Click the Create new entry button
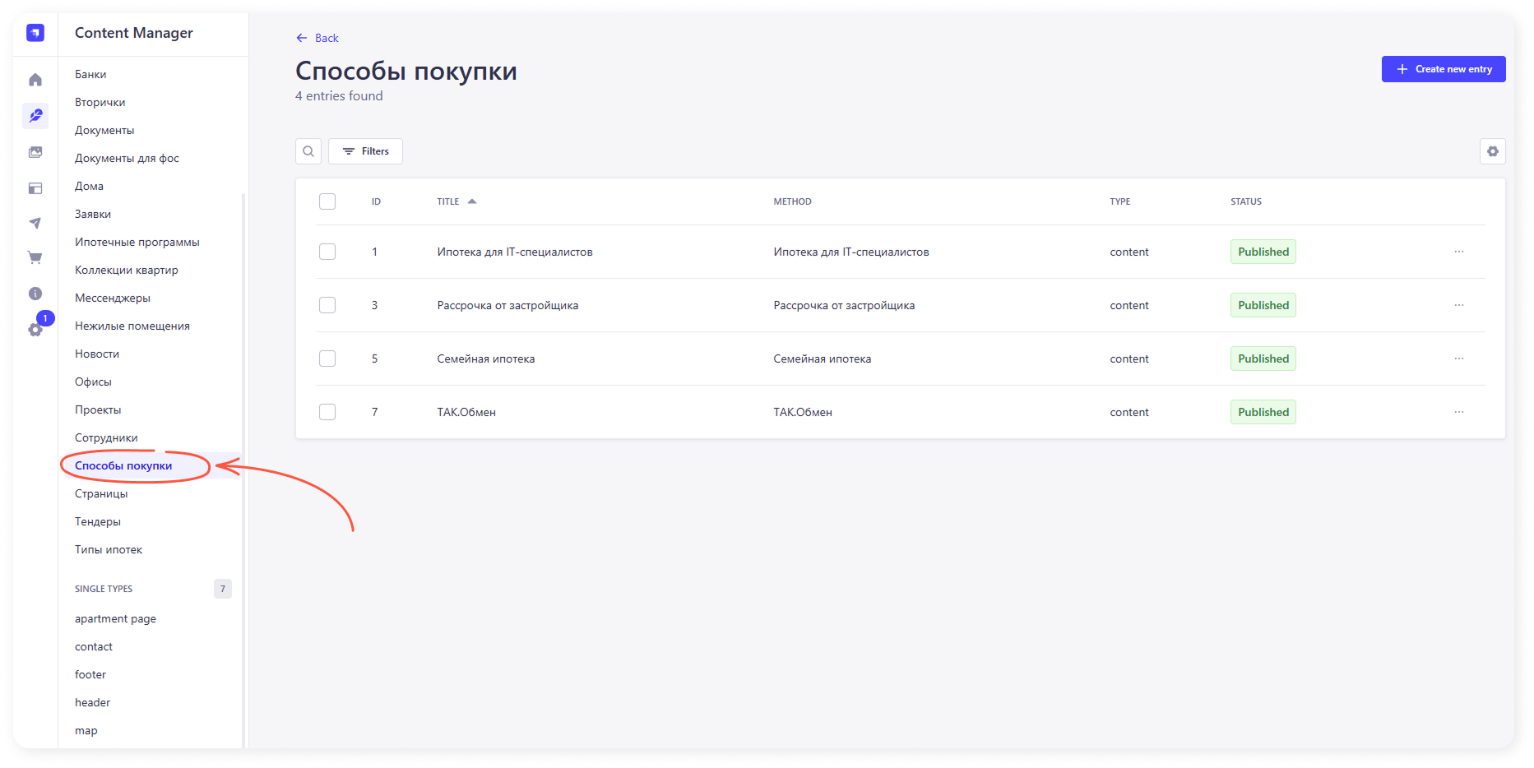Viewport: 1534px width, 768px height. pos(1443,69)
